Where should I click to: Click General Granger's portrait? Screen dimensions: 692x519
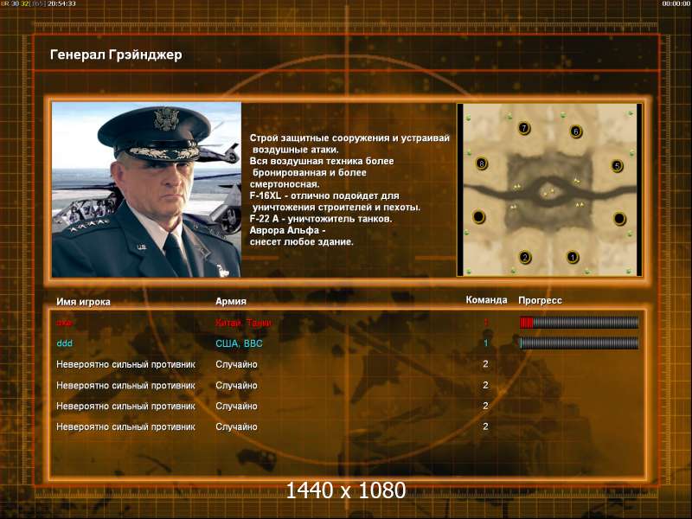pos(146,189)
